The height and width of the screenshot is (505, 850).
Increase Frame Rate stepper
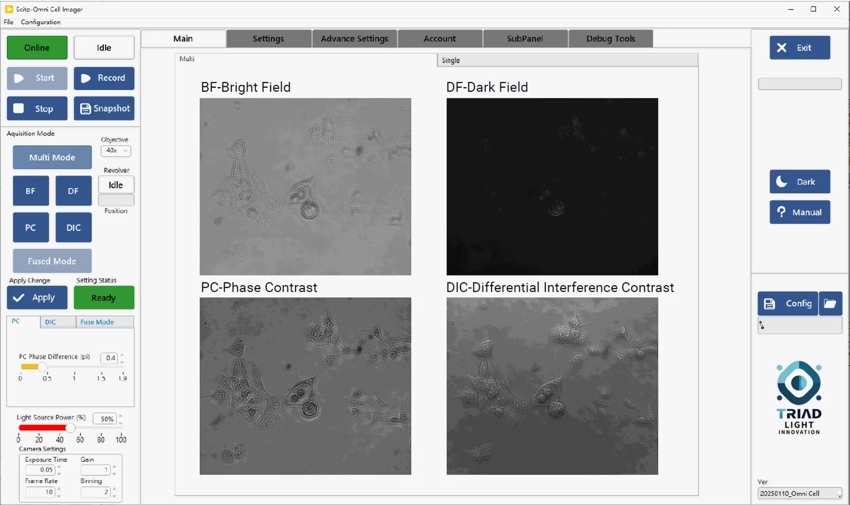(x=59, y=489)
